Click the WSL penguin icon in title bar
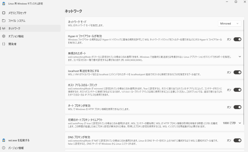248x152 pixels. click(x=3, y=3)
